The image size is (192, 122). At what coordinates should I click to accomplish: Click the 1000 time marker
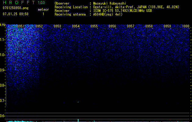(x=186, y=26)
